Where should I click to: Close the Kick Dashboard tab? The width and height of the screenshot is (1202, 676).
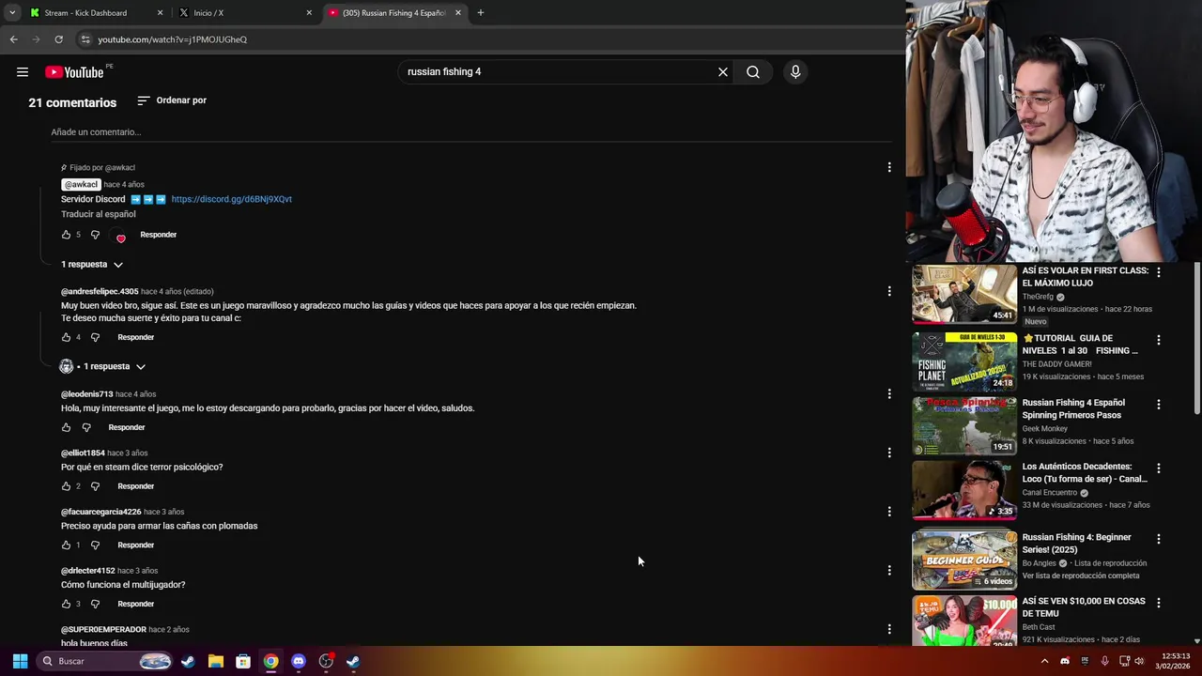160,13
